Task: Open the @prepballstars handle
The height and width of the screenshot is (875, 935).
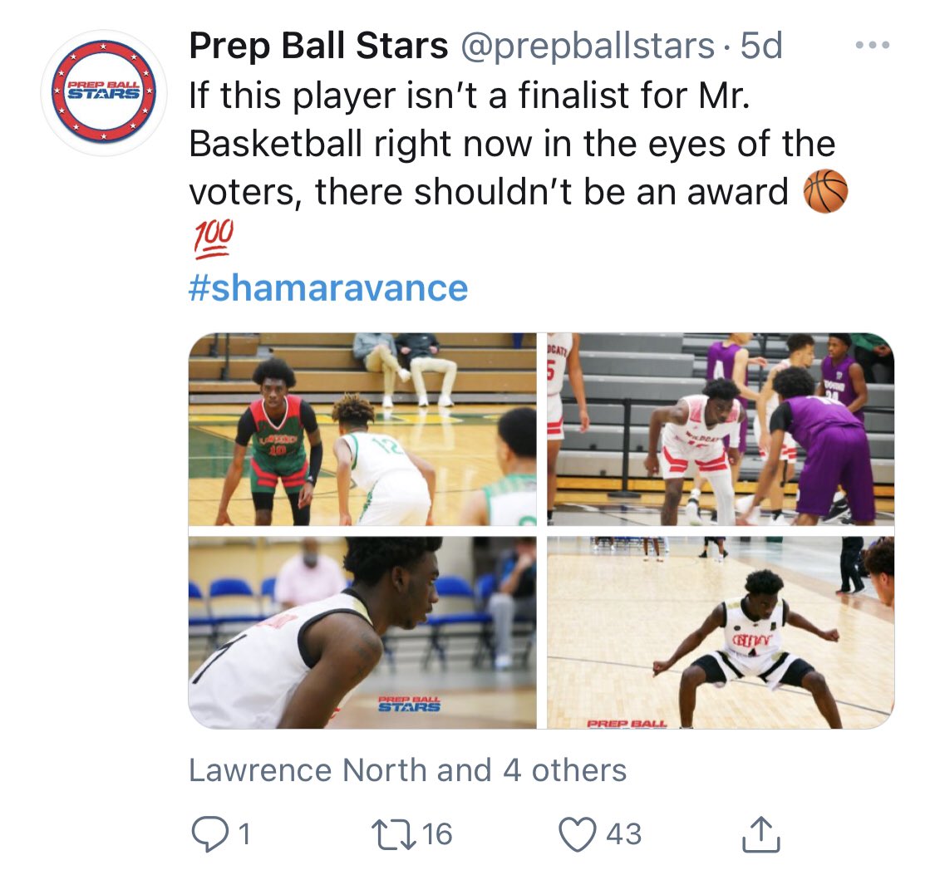Action: pyautogui.click(x=588, y=46)
